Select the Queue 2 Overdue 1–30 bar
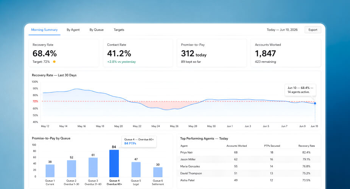This screenshot has height=189, width=350. pos(72,169)
